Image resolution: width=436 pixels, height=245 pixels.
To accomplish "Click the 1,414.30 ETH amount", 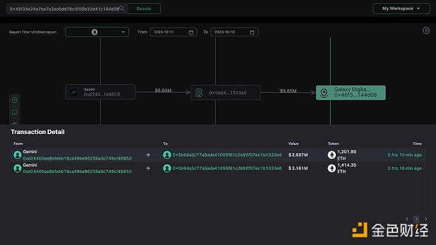I will (x=347, y=168).
